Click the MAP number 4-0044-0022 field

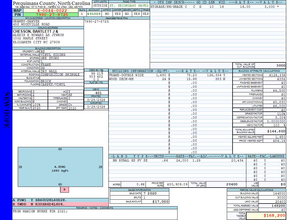point(52,10)
